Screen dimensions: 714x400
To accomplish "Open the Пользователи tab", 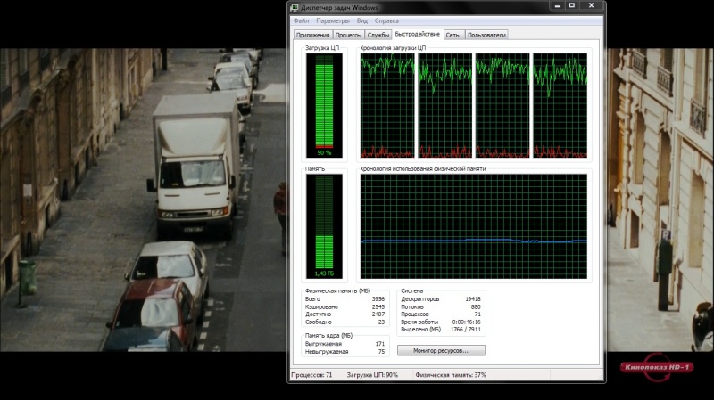I will pos(486,35).
